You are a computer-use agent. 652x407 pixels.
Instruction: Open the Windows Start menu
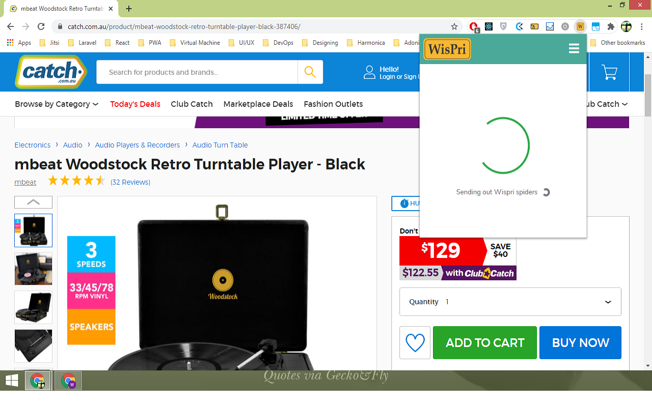pyautogui.click(x=11, y=381)
